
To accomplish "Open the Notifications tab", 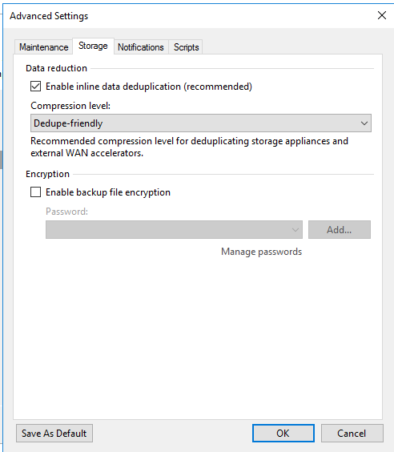I will coord(141,47).
